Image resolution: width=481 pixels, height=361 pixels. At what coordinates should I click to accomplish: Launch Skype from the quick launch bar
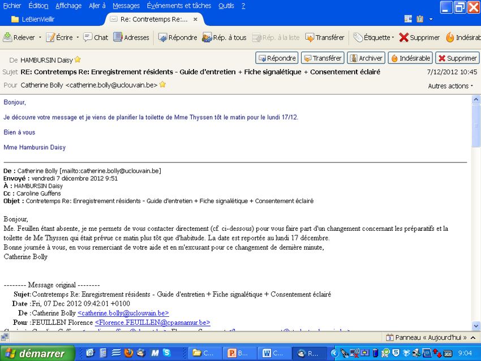[167, 353]
